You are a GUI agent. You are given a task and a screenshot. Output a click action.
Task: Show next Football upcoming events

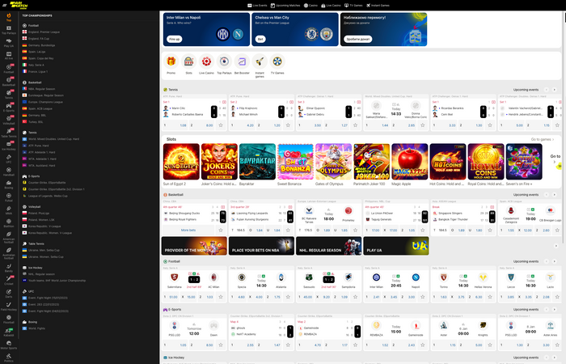555,261
